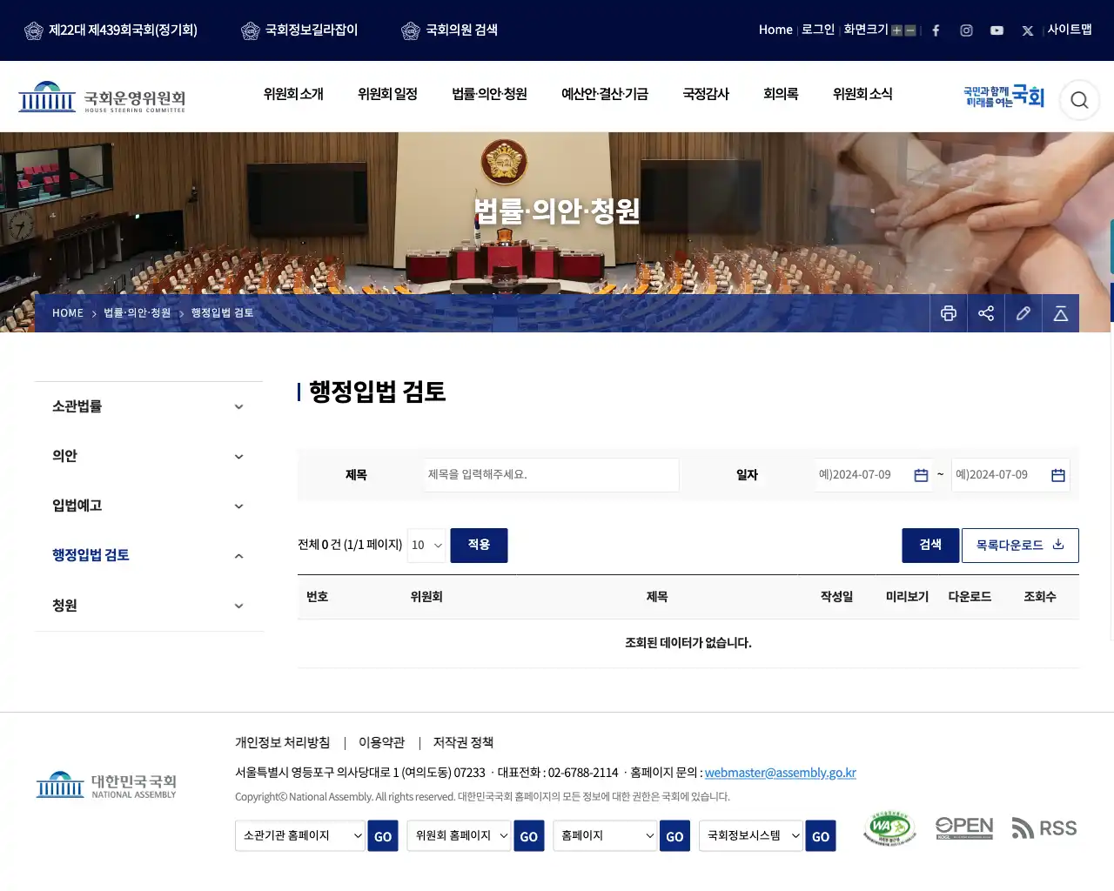Image resolution: width=1114 pixels, height=891 pixels.
Task: Expand the 소관법률 sidebar section
Action: click(x=148, y=406)
